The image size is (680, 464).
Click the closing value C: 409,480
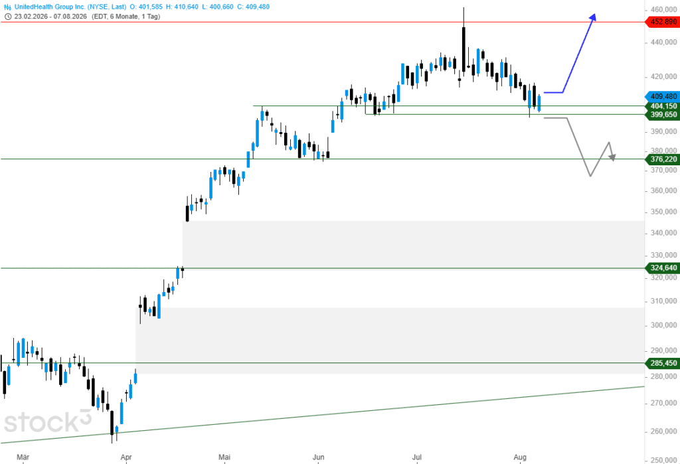click(x=253, y=7)
